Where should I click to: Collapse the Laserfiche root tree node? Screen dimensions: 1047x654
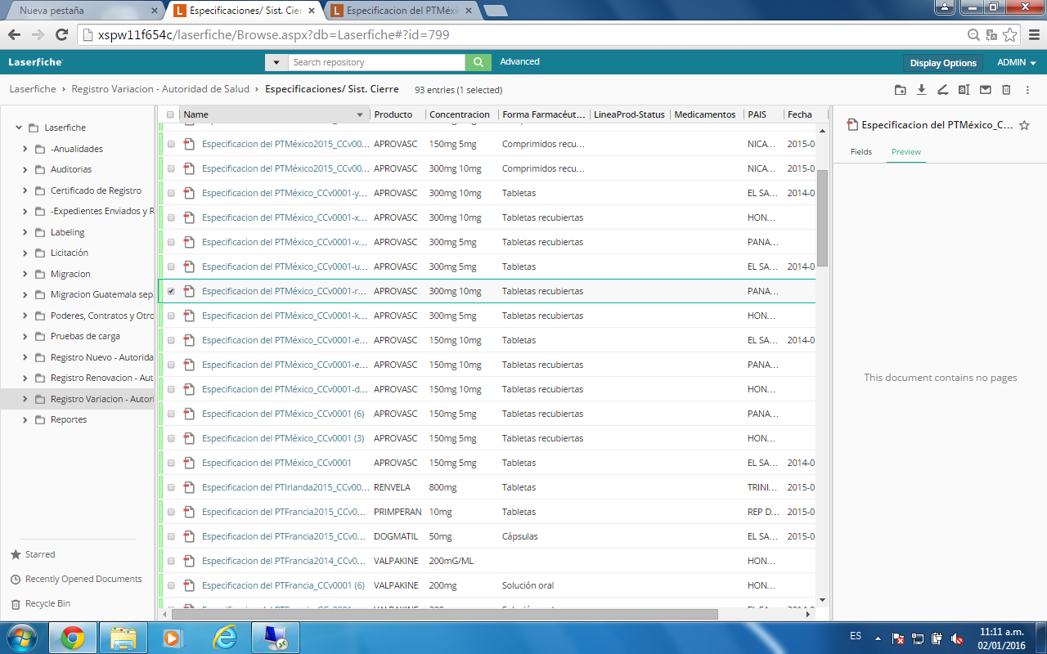click(x=18, y=128)
